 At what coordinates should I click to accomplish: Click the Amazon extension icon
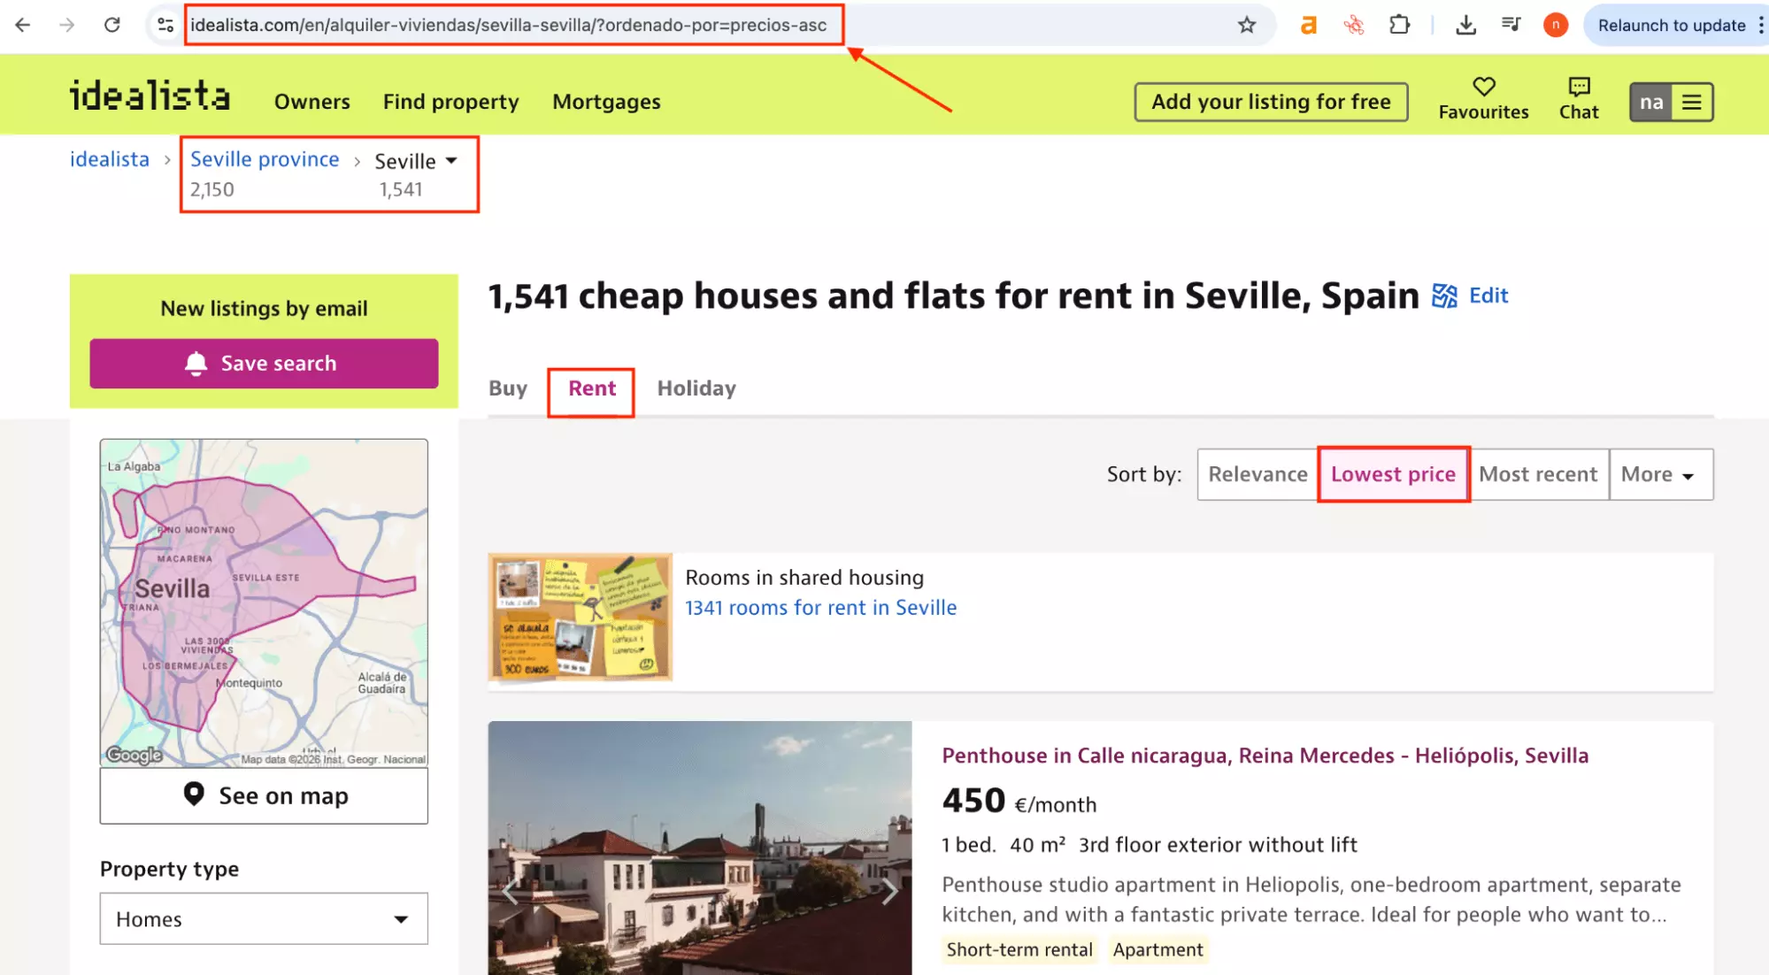click(x=1308, y=25)
